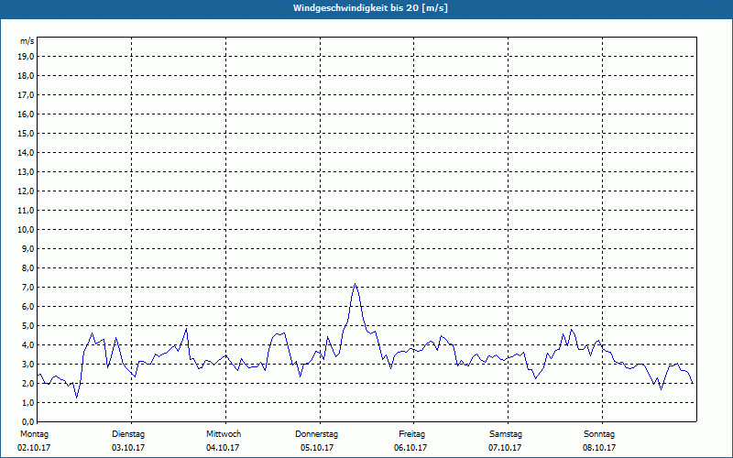
Task: Select the 1,0 axis value
Action: point(28,403)
